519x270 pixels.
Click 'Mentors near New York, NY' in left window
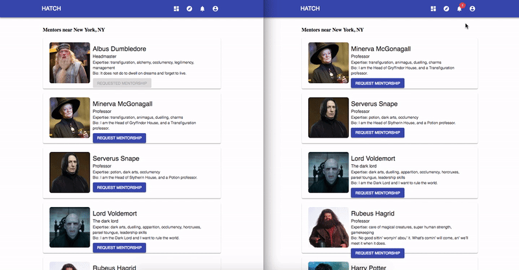point(74,30)
